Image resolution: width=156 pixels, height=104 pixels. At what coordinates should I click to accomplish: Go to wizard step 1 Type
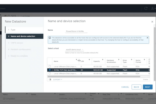pyautogui.click(x=25, y=30)
